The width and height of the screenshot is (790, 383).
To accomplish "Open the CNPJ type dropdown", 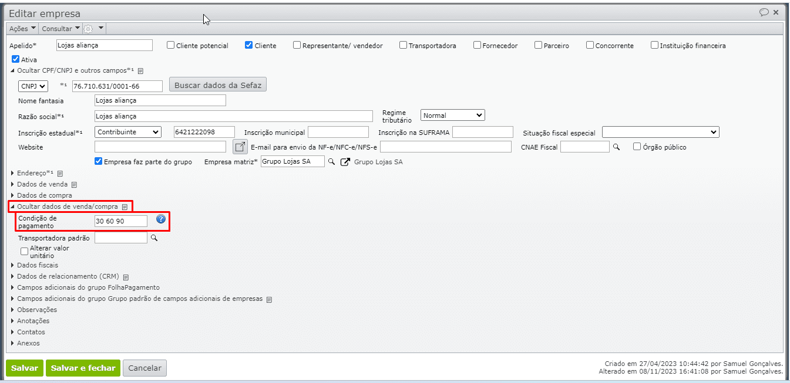I will (33, 86).
